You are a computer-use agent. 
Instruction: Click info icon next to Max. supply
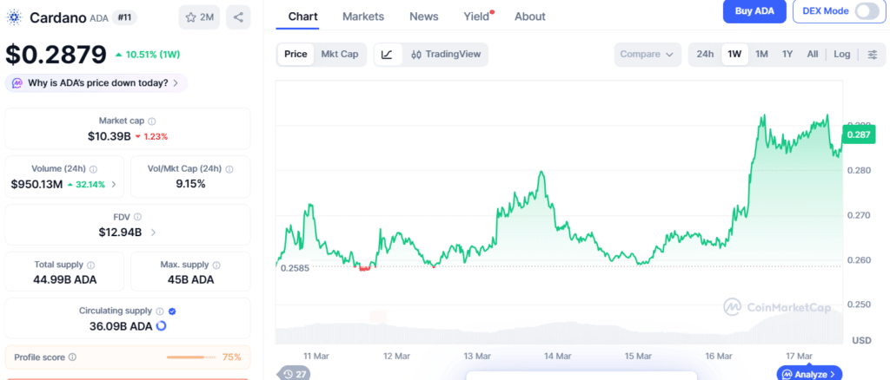[216, 265]
